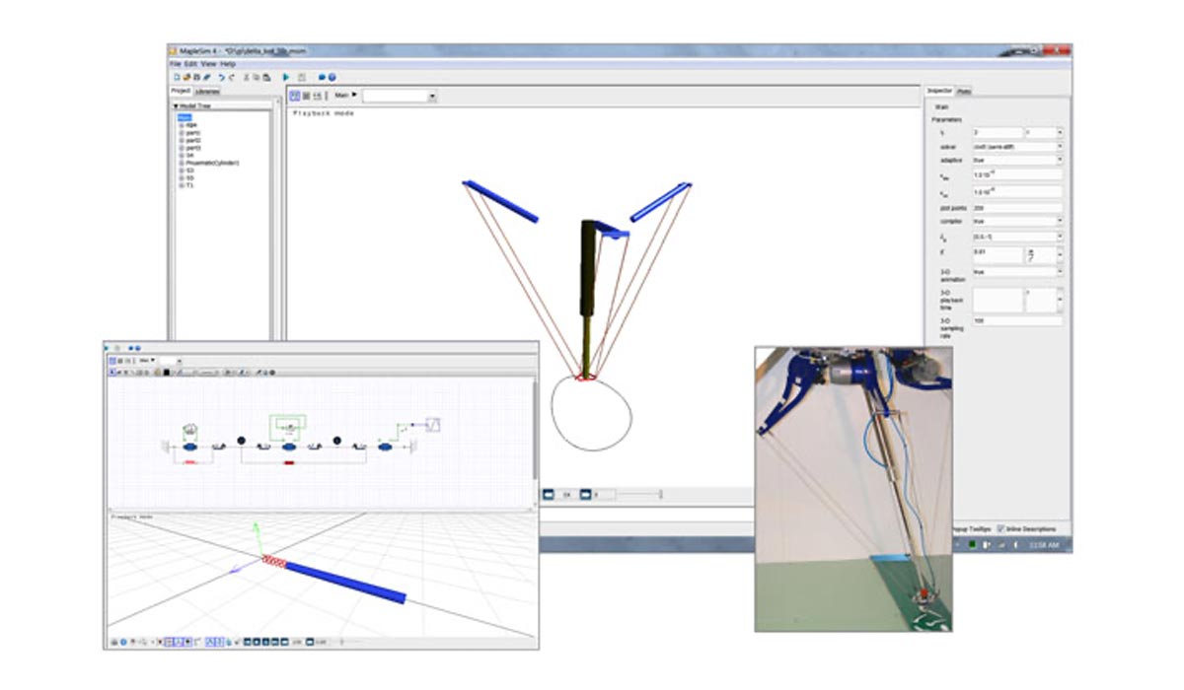Click the blue Help question mark icon

point(333,77)
